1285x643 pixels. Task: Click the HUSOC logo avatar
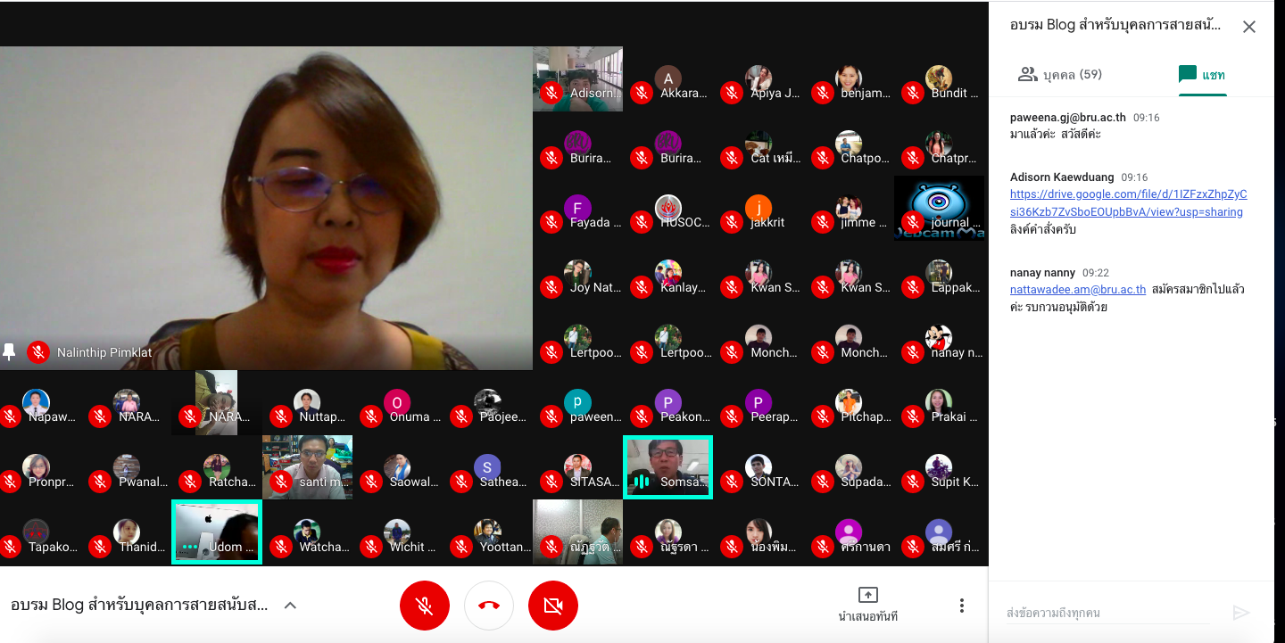pos(667,208)
